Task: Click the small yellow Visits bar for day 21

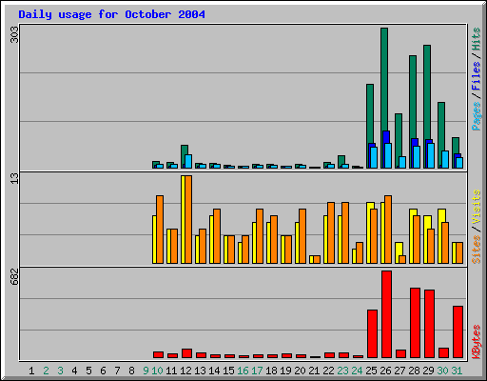Action: (311, 259)
